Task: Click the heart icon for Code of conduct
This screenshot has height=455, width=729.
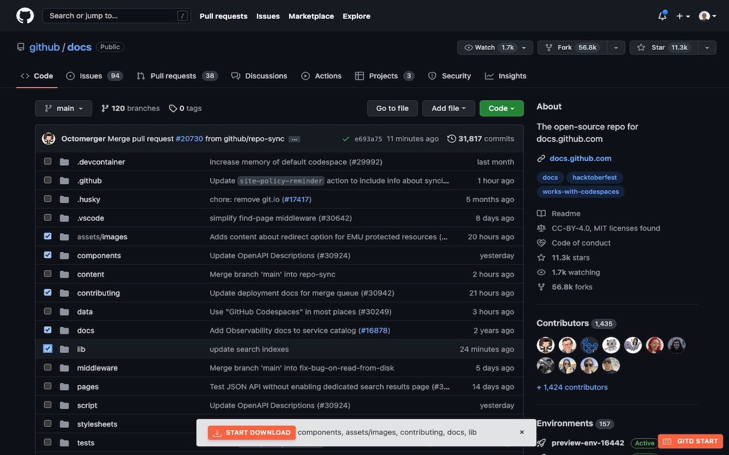Action: pos(540,242)
